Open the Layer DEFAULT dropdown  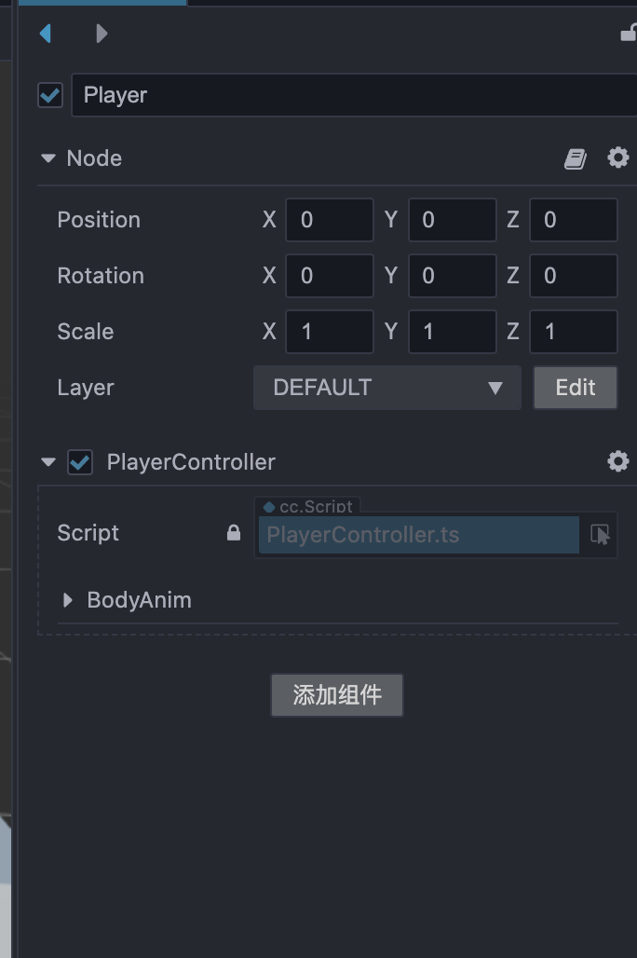[x=386, y=388]
